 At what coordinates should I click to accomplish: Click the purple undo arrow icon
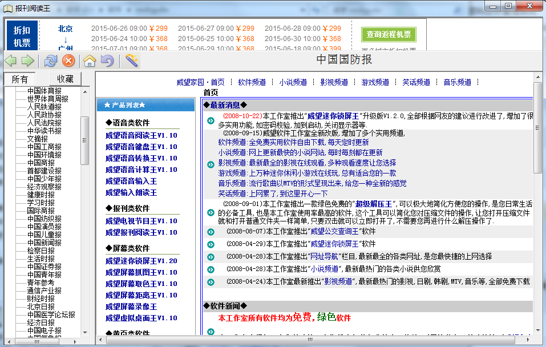[107, 60]
